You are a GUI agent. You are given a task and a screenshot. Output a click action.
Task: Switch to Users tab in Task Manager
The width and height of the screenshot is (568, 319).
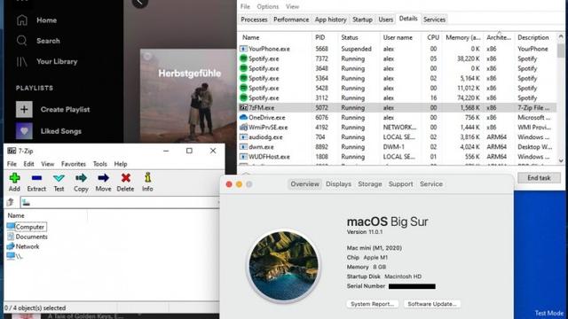[x=385, y=19]
